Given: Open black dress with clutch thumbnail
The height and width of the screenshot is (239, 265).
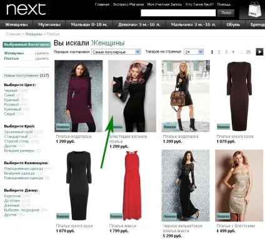Looking at the screenshot, I should tap(132, 96).
